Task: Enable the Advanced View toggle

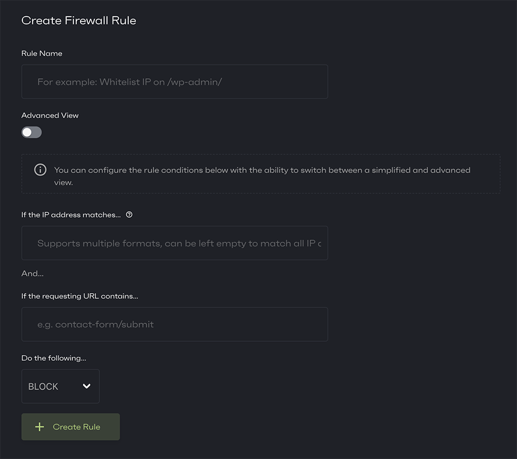Action: click(x=32, y=133)
